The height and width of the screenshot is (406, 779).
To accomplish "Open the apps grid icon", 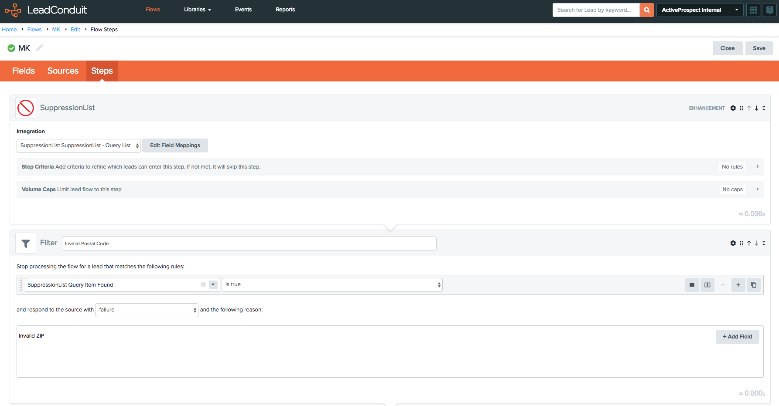I will 753,10.
